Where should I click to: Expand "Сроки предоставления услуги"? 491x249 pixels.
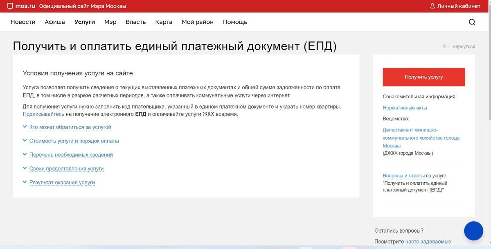[x=66, y=168]
